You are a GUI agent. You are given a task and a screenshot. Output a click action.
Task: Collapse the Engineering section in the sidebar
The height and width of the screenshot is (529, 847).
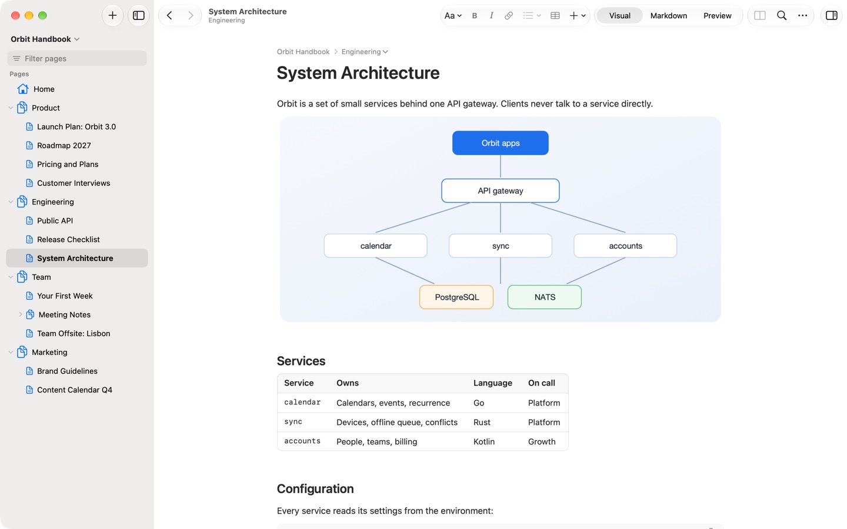point(11,202)
